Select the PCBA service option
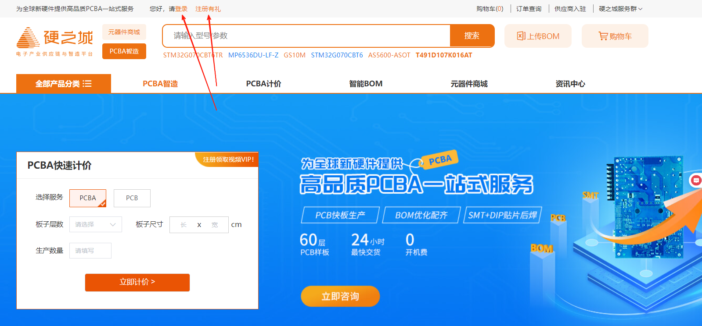This screenshot has width=702, height=326. (88, 198)
